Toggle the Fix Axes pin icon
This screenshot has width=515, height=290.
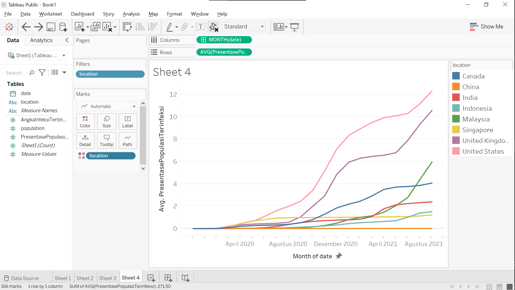213,27
